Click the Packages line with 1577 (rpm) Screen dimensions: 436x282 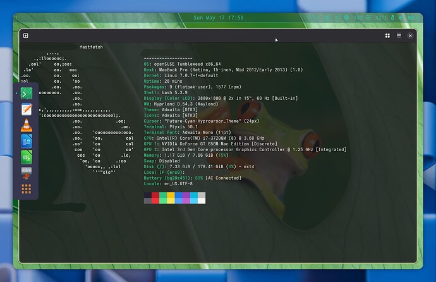click(193, 87)
